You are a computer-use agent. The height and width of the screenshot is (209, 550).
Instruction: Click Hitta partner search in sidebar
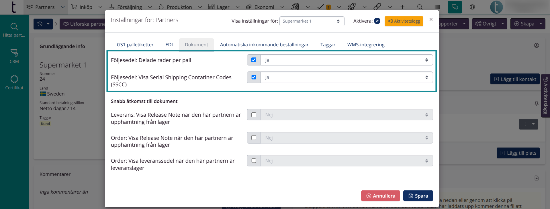click(14, 30)
